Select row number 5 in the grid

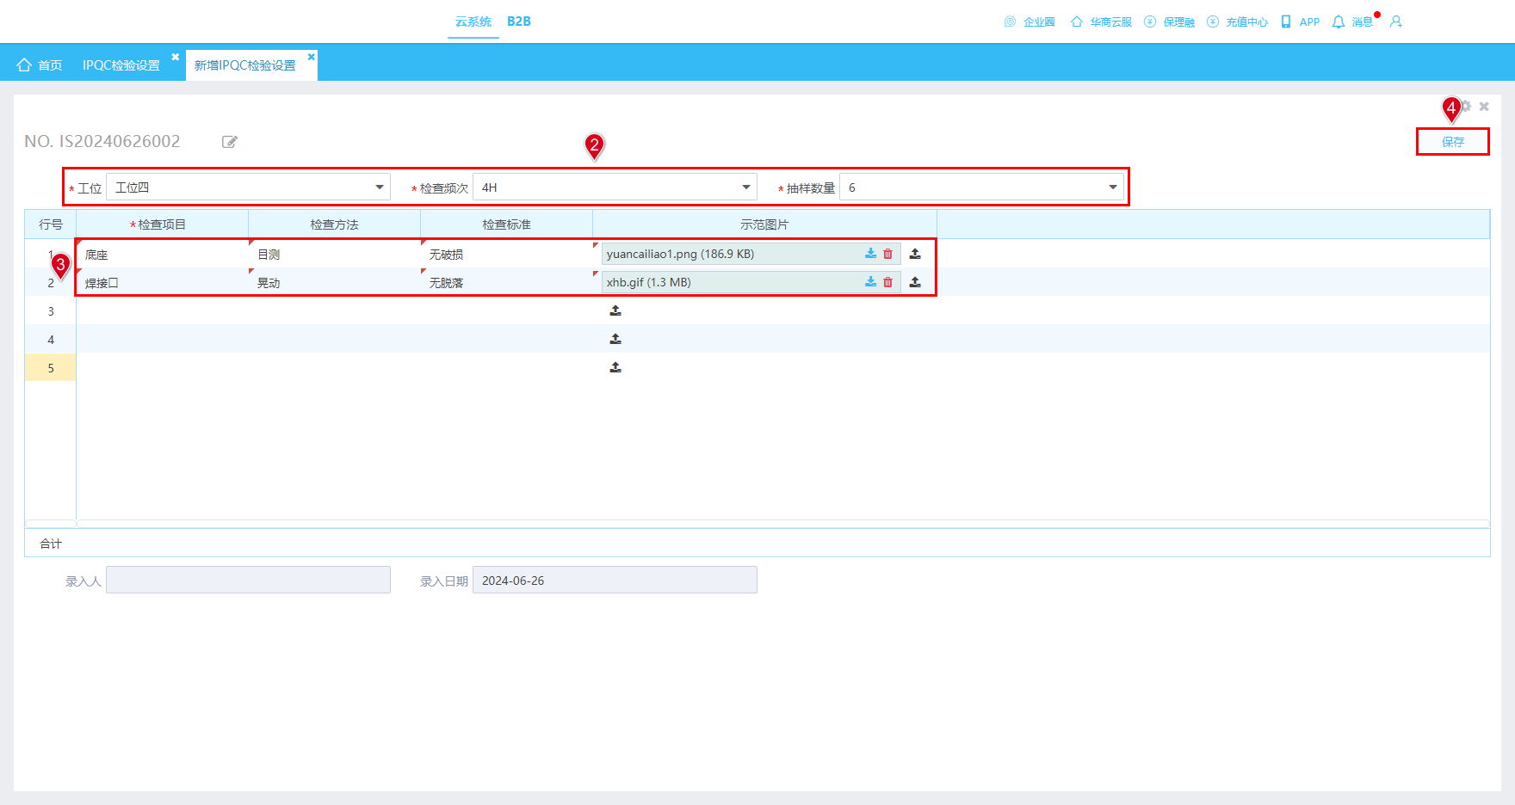pos(51,367)
